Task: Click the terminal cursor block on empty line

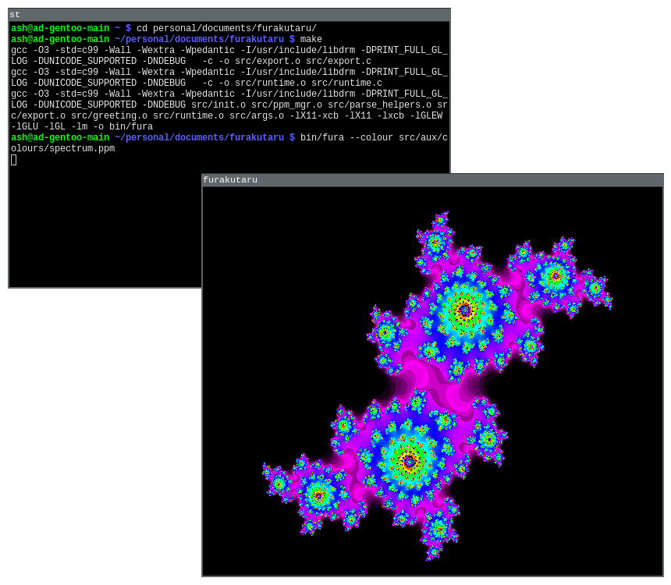Action: [14, 160]
